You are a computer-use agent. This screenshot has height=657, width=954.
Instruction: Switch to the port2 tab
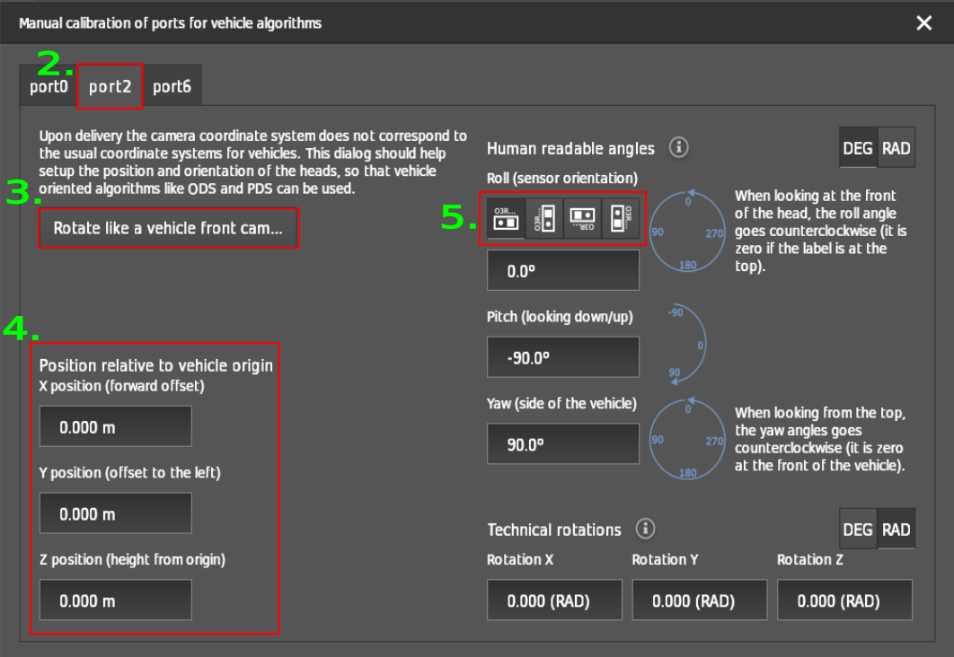110,87
